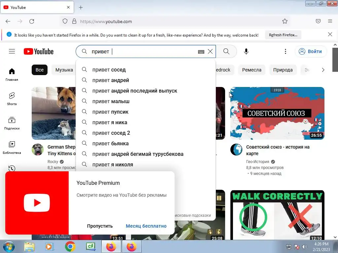Open Гео-История channel name
Viewport: 338px width, 253px height.
tap(257, 161)
